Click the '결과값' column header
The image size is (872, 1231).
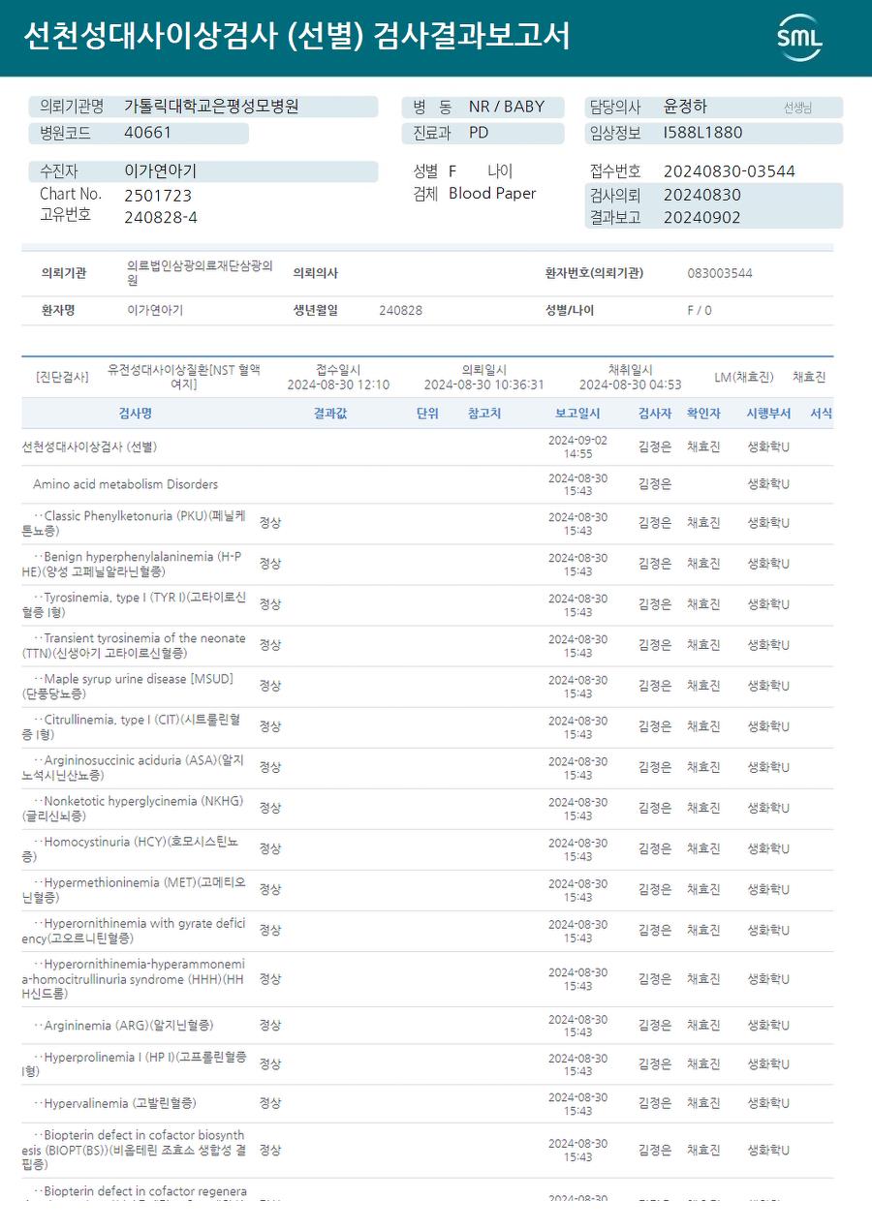click(x=330, y=414)
